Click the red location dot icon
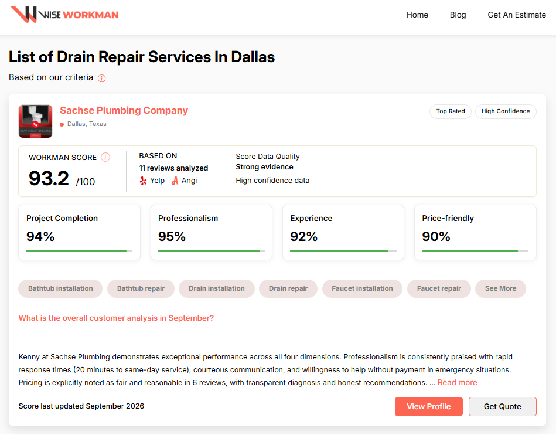This screenshot has width=556, height=435. [x=62, y=124]
